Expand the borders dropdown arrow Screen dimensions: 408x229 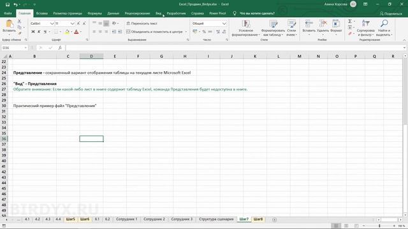61,32
